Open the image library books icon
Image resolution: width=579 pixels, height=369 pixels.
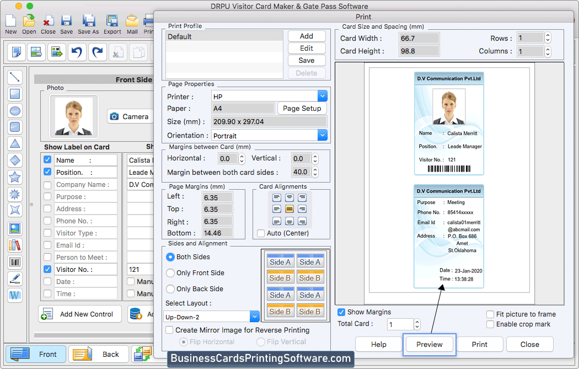tap(15, 245)
